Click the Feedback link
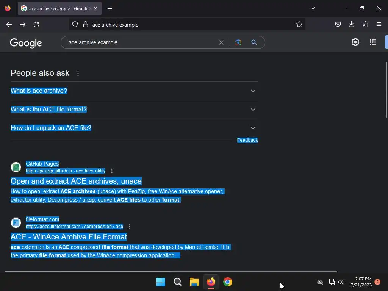 pyautogui.click(x=247, y=140)
